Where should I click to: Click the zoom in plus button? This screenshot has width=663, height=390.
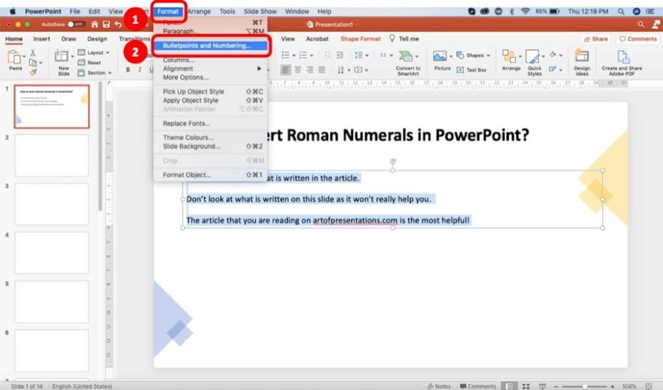[612, 386]
